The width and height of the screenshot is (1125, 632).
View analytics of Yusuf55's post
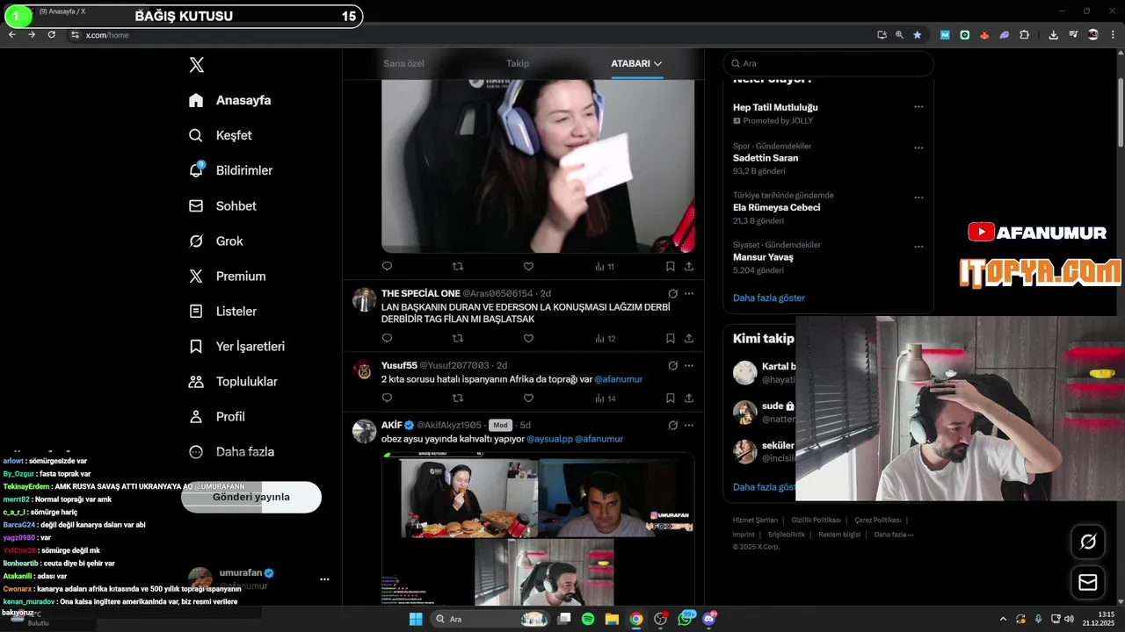click(x=606, y=399)
